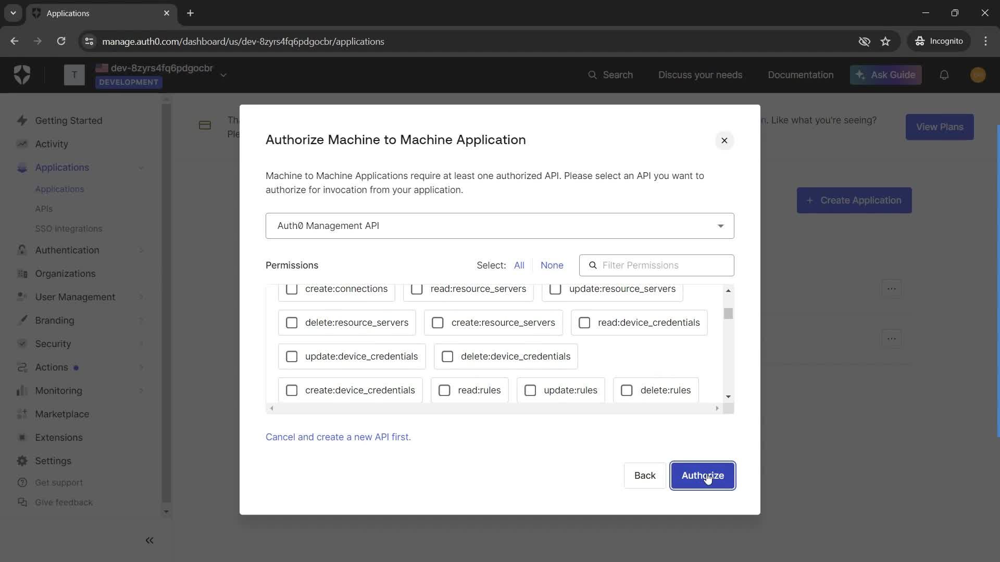Select APIs sub-item in sidebar
The width and height of the screenshot is (1000, 562).
[44, 209]
